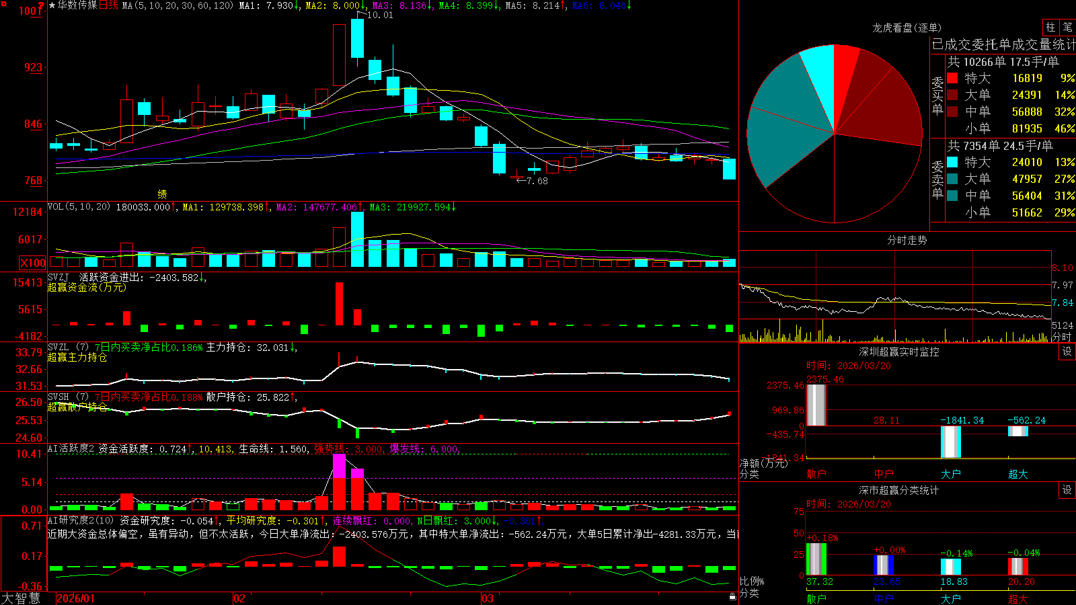Screen dimensions: 1076x605
Task: Open settings 设 for 深圳超赢实时监控
Action: (x=1067, y=352)
